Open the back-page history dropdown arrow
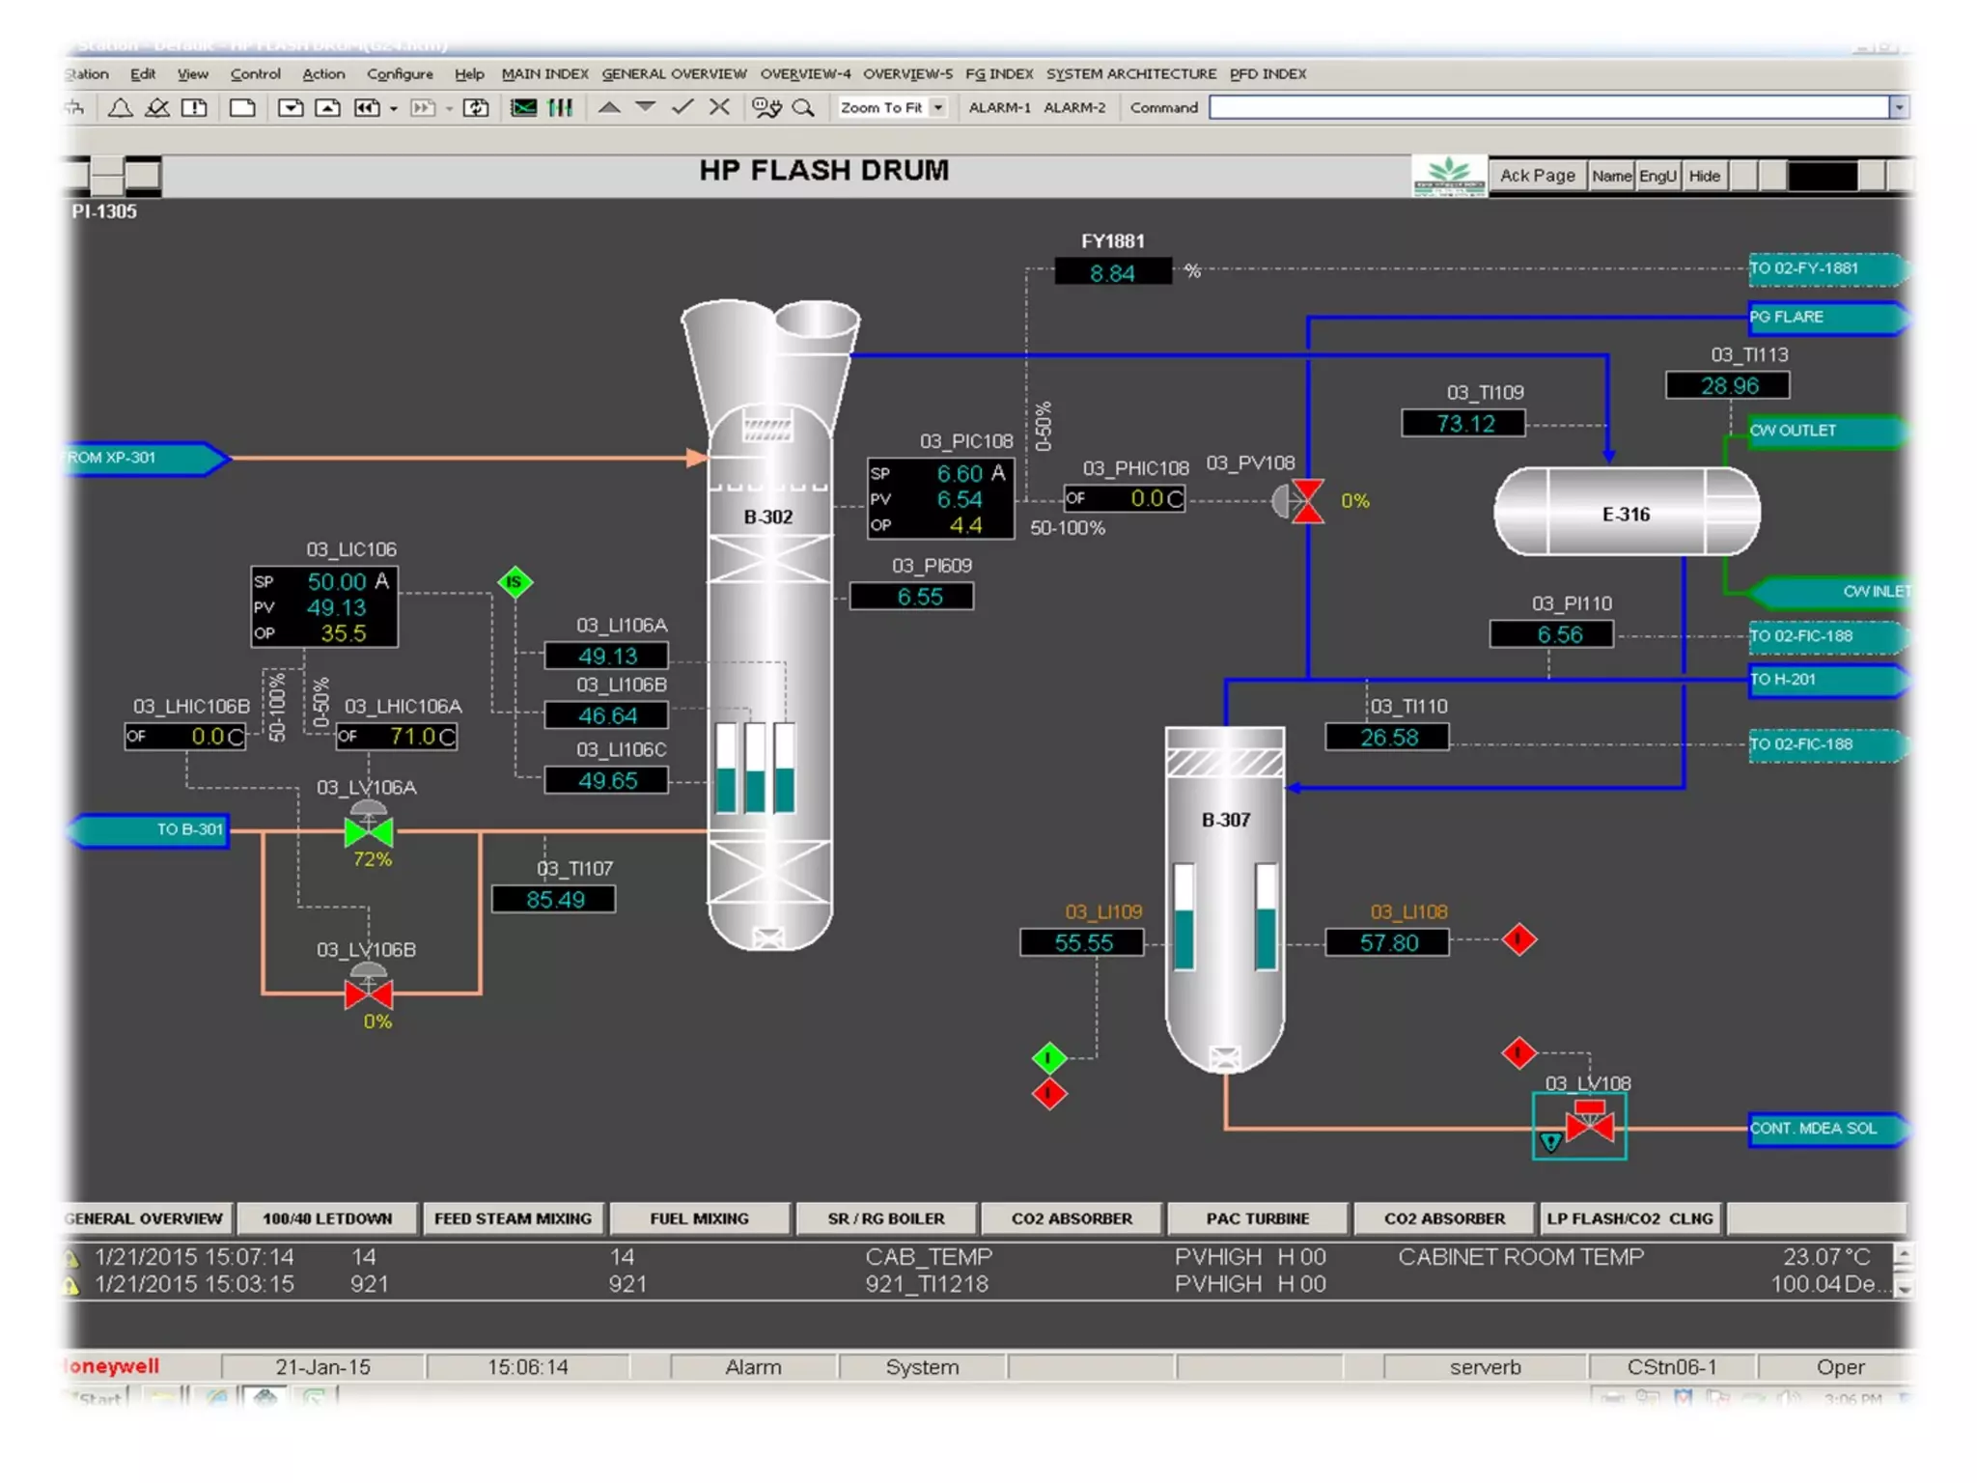1977x1483 pixels. pyautogui.click(x=394, y=109)
